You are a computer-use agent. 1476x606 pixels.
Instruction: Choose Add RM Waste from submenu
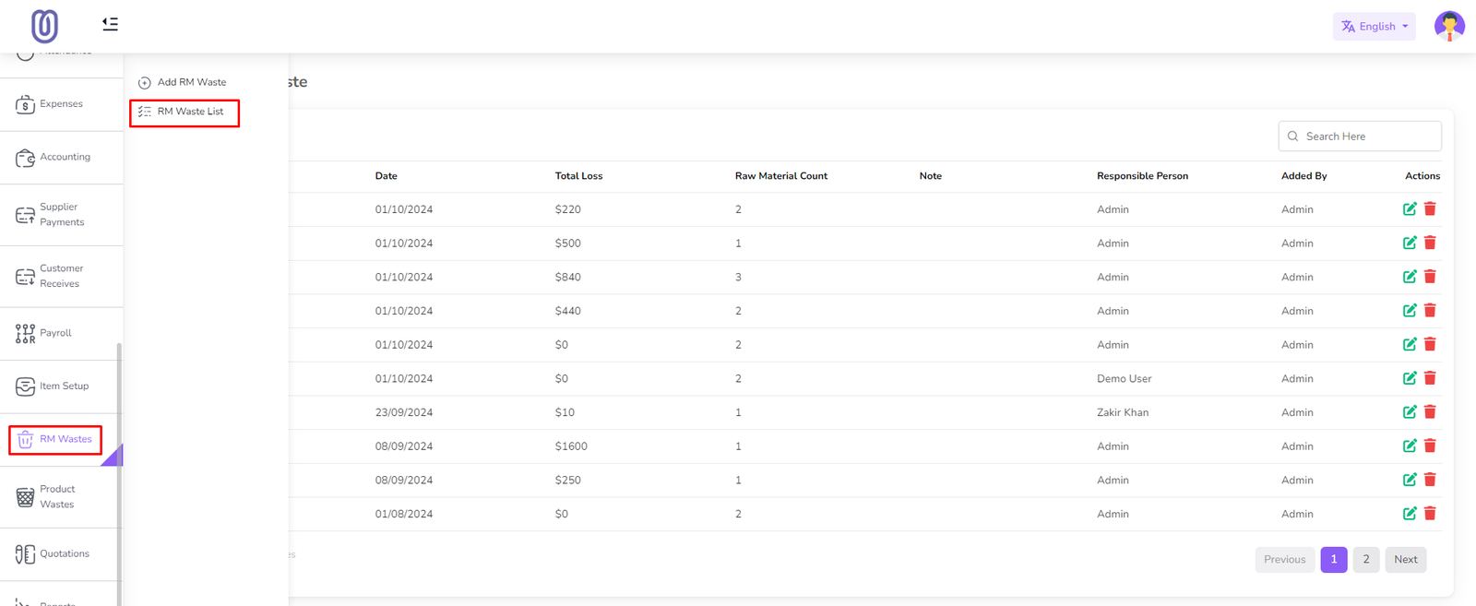(x=191, y=82)
